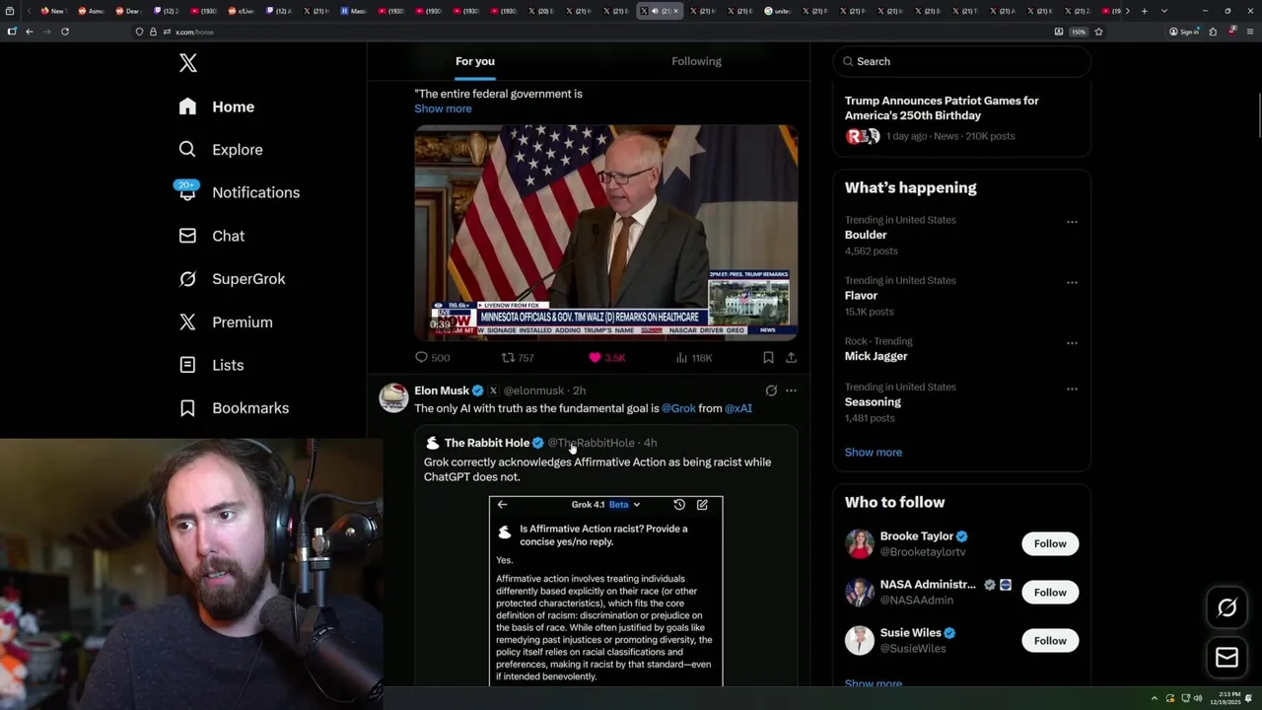
Task: Open the Elon Musk display name
Action: [x=442, y=390]
